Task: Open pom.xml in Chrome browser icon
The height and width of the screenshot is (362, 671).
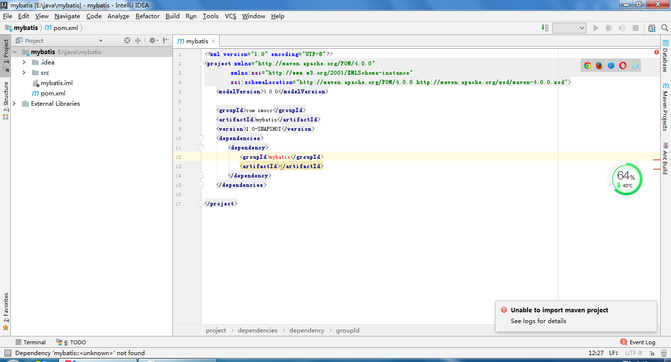Action: coord(587,65)
